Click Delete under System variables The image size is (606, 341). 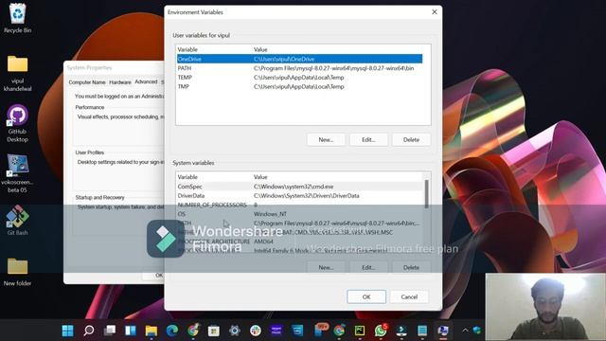[x=411, y=267]
